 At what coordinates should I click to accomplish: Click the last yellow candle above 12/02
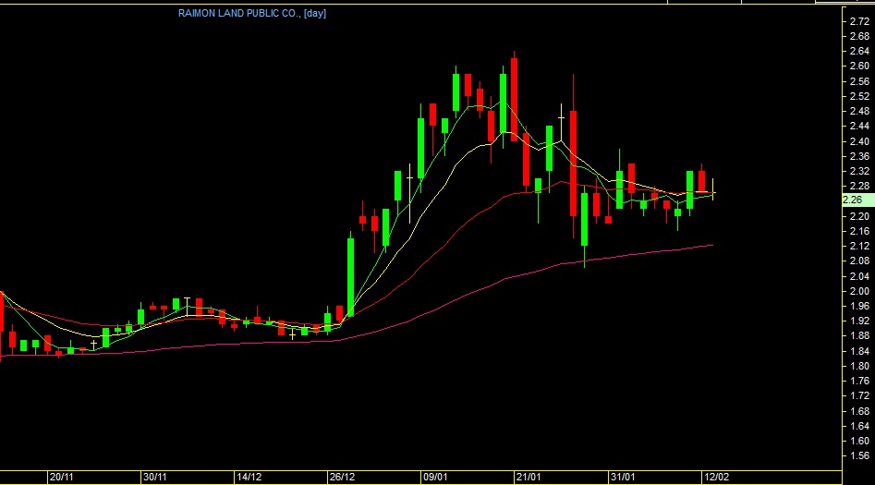tap(712, 189)
